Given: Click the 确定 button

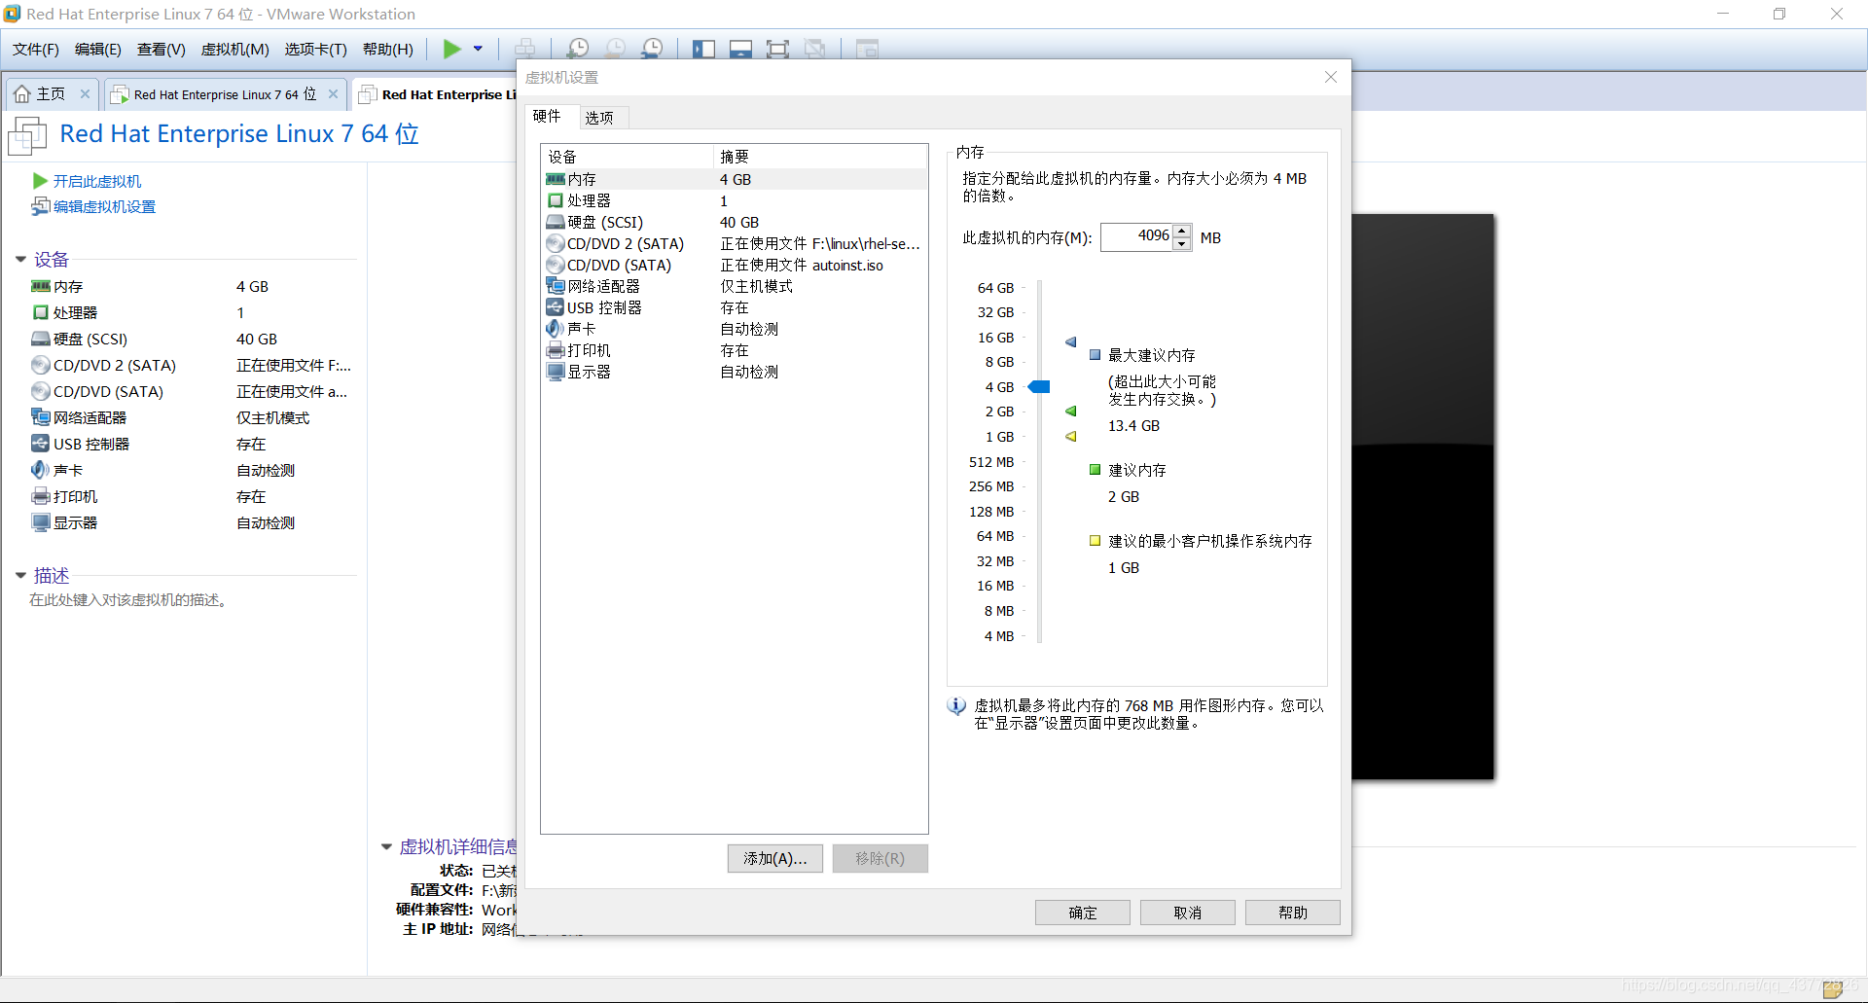Looking at the screenshot, I should click(x=1082, y=913).
